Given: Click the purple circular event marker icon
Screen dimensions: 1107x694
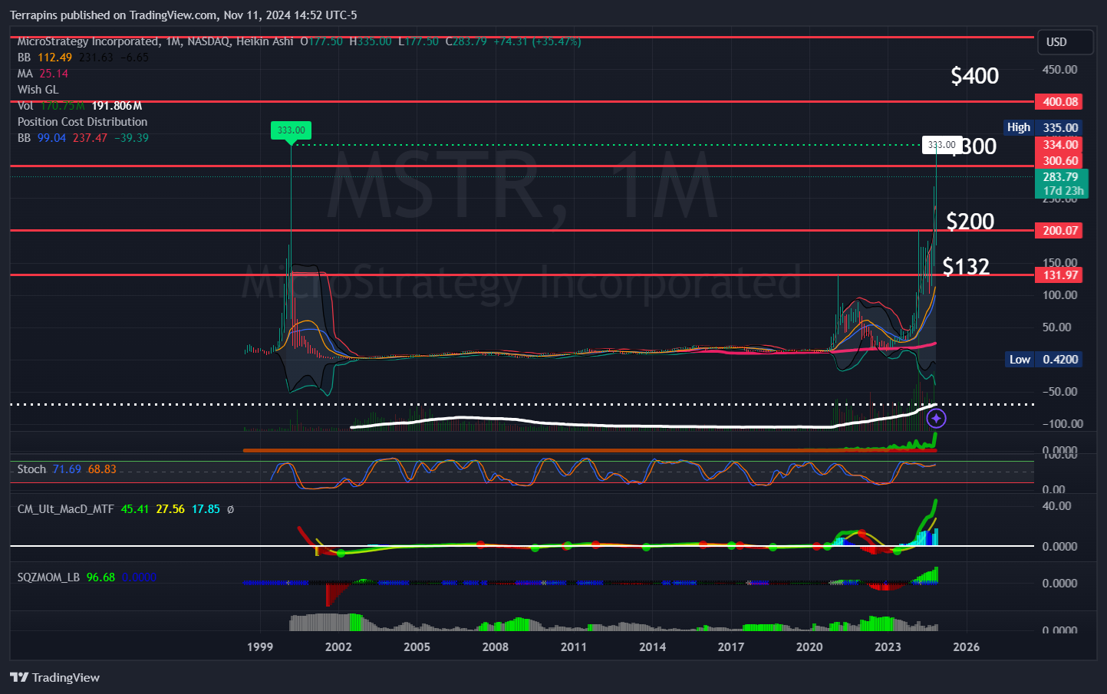Looking at the screenshot, I should [x=936, y=419].
